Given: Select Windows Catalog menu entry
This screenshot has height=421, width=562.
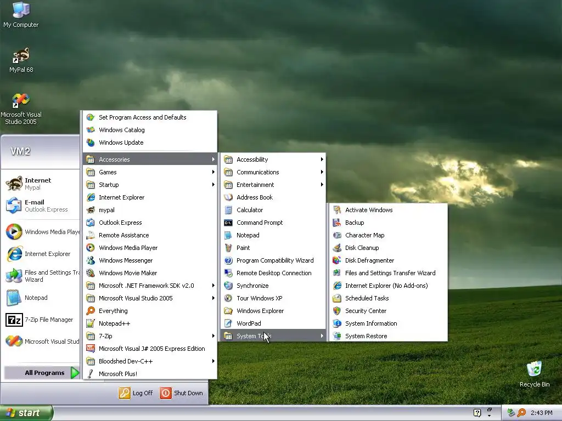Looking at the screenshot, I should 150,130.
